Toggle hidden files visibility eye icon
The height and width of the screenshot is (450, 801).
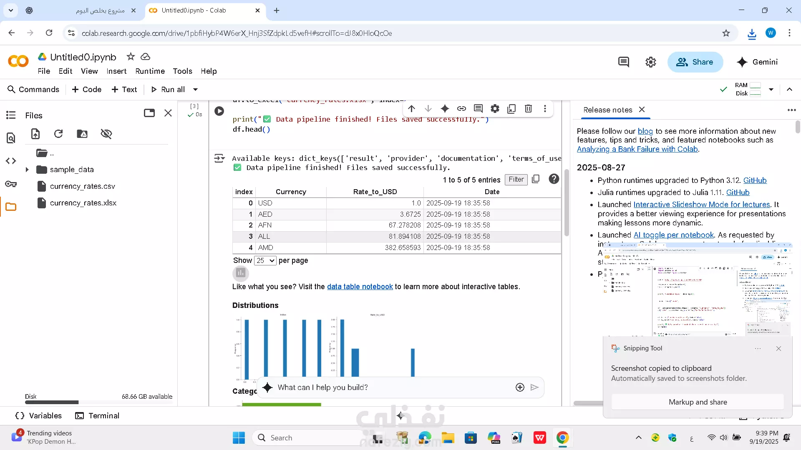click(x=106, y=134)
